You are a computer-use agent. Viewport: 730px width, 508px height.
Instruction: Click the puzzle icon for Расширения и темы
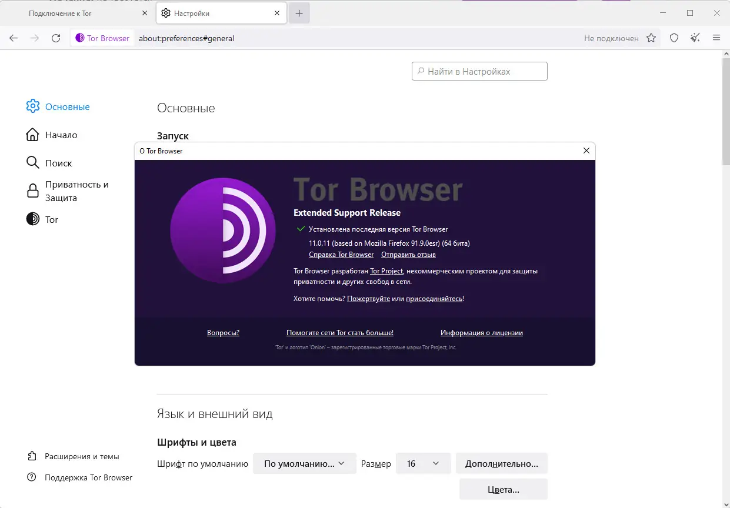(x=32, y=456)
